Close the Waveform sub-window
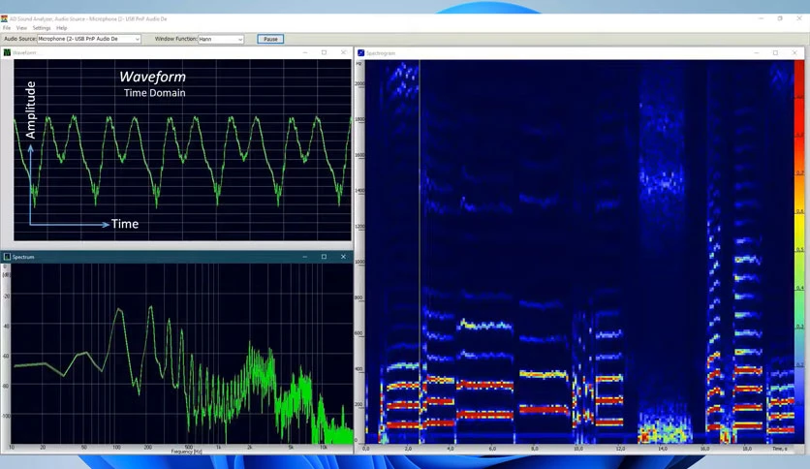 pyautogui.click(x=343, y=52)
